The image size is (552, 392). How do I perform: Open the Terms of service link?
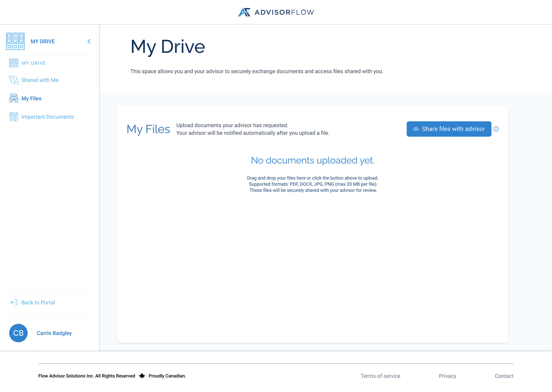point(380,376)
